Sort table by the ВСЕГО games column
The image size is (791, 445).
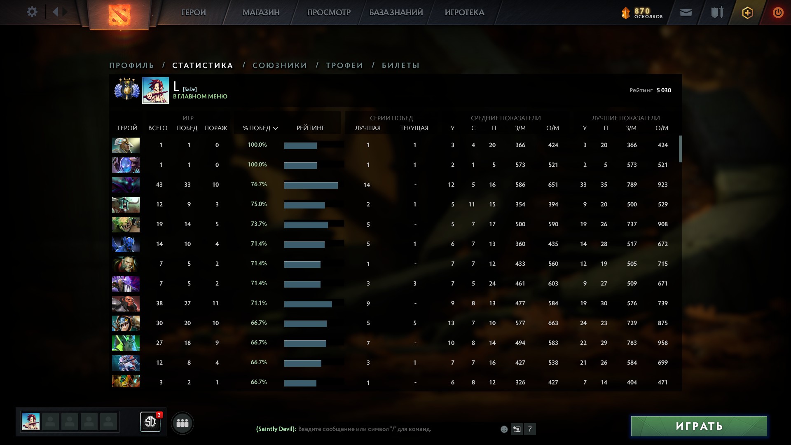coord(158,128)
